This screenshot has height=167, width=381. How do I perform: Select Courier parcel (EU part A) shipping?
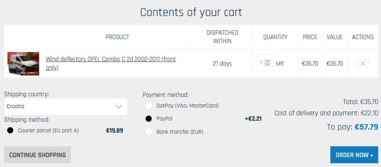pyautogui.click(x=10, y=131)
